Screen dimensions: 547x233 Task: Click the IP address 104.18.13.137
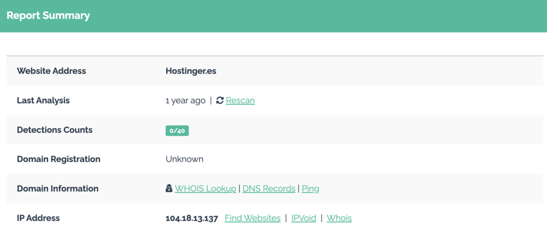coord(192,218)
